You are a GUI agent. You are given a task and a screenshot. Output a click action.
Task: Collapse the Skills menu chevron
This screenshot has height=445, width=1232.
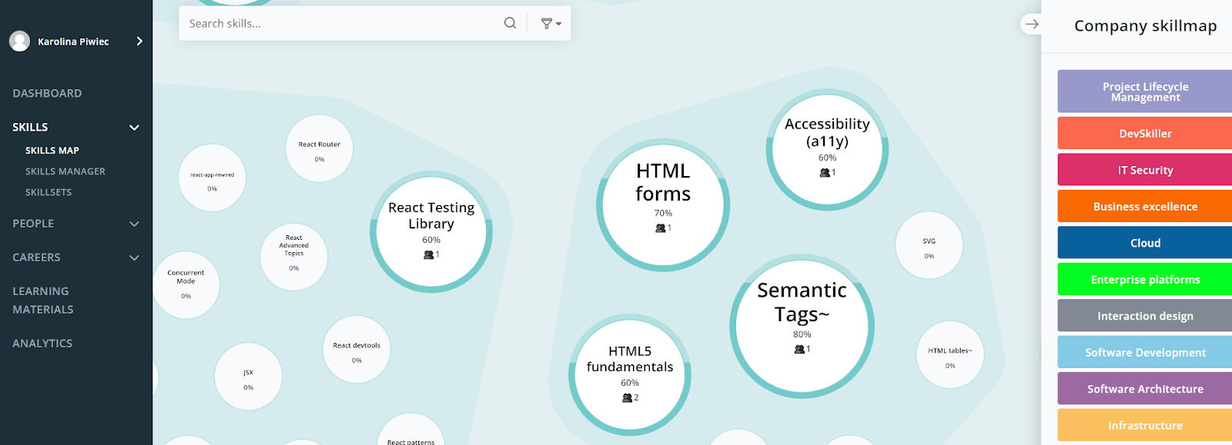[x=134, y=128]
